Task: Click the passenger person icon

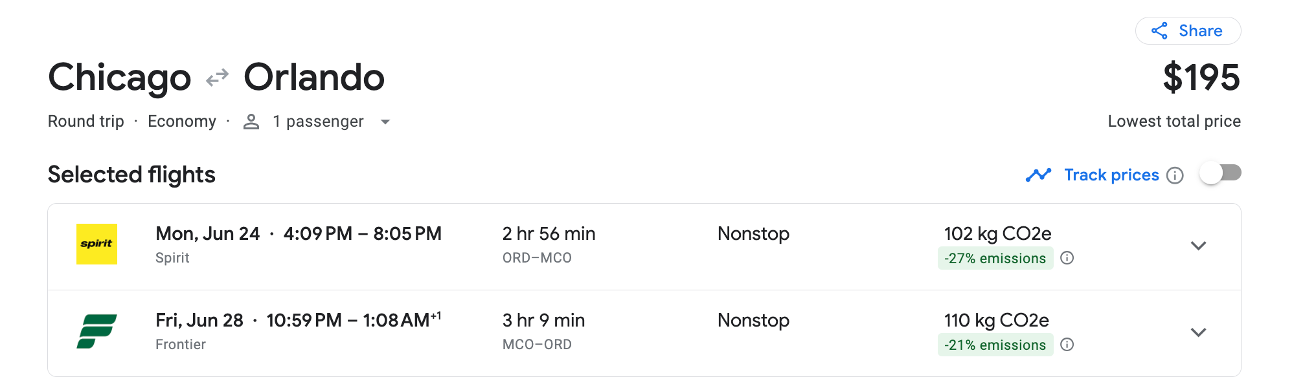Action: [x=251, y=122]
